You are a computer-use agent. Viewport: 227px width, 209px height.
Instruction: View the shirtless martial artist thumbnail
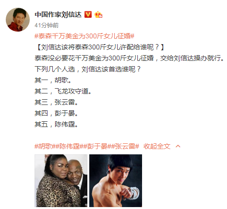[x=116, y=181]
